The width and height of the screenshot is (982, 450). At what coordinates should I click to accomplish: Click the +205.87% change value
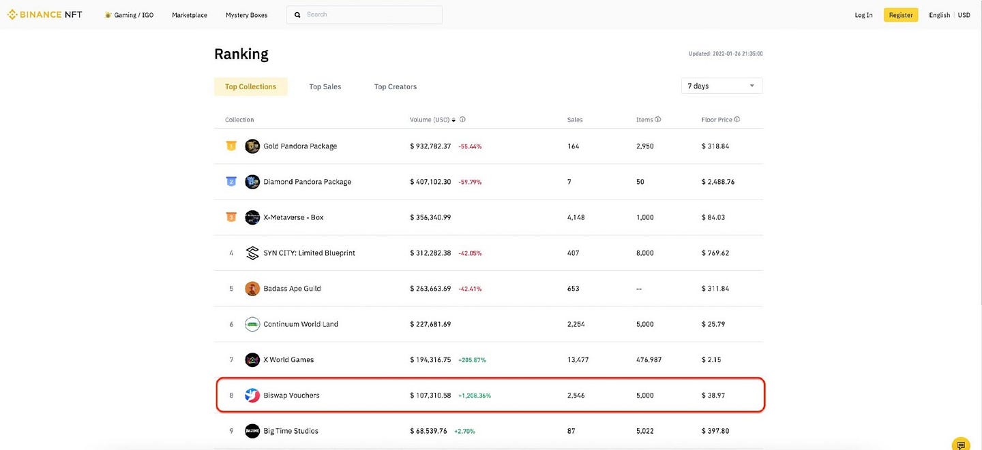472,359
